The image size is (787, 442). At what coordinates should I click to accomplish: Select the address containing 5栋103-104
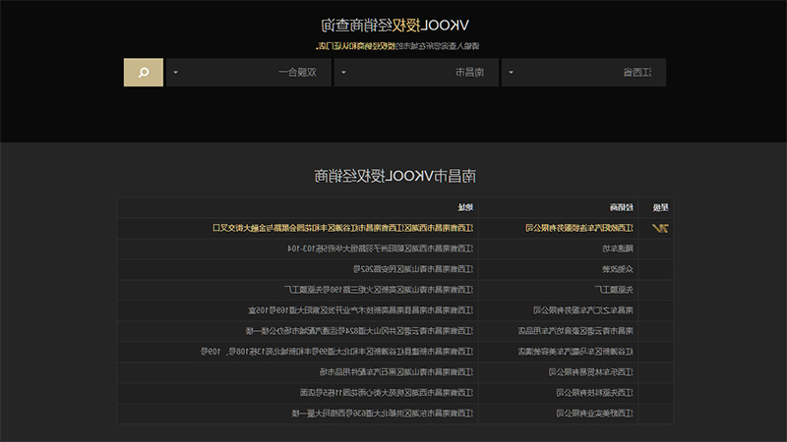pos(381,249)
